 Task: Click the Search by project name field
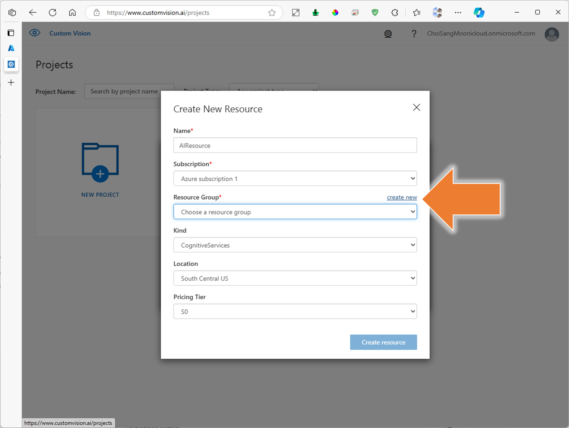click(x=129, y=91)
